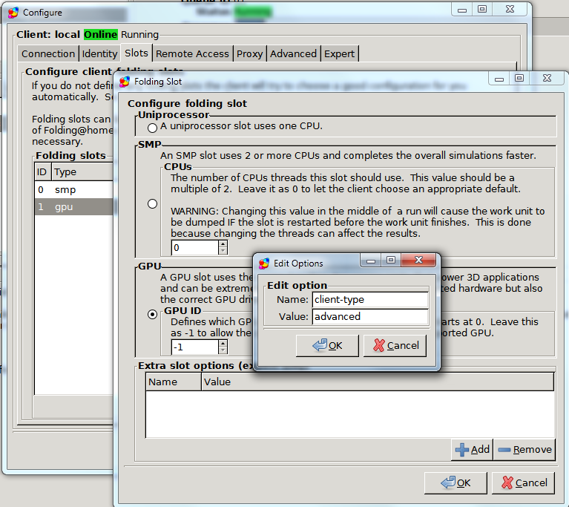Screen dimensions: 569x507
Task: Select the SMP slot radio button
Action: click(x=152, y=203)
